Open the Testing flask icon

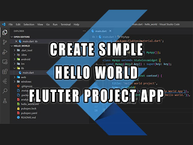[x=5, y=101]
